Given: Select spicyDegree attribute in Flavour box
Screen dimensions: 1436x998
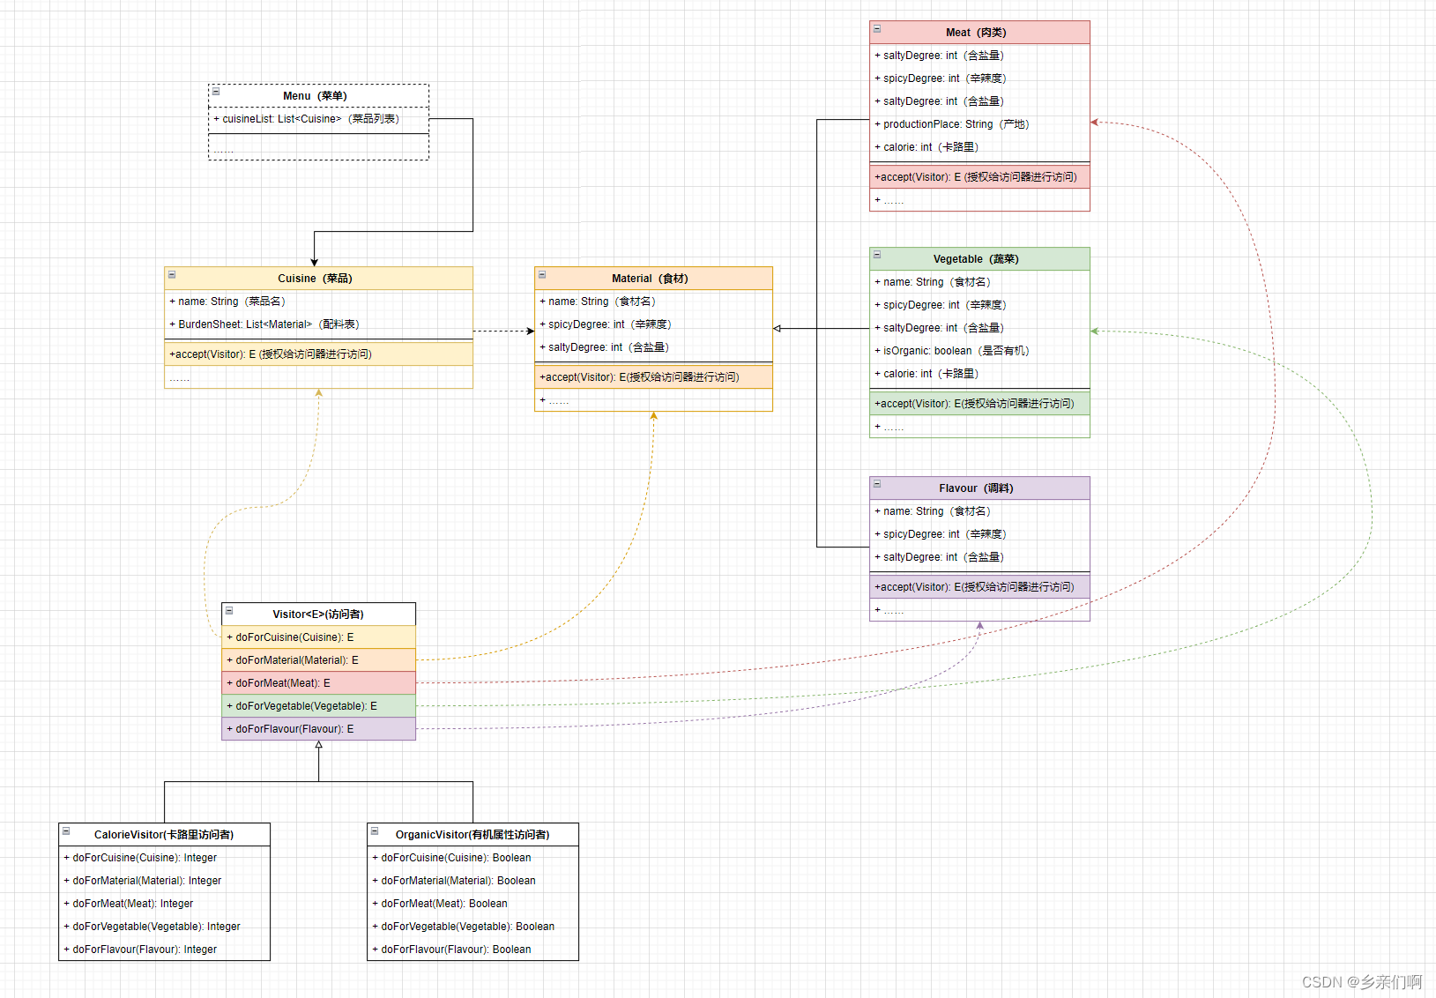Looking at the screenshot, I should 980,534.
